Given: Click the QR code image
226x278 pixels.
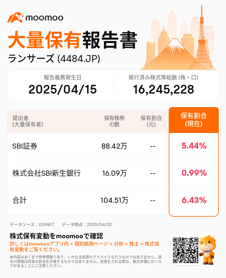Looking at the screenshot, I should click(186, 250).
